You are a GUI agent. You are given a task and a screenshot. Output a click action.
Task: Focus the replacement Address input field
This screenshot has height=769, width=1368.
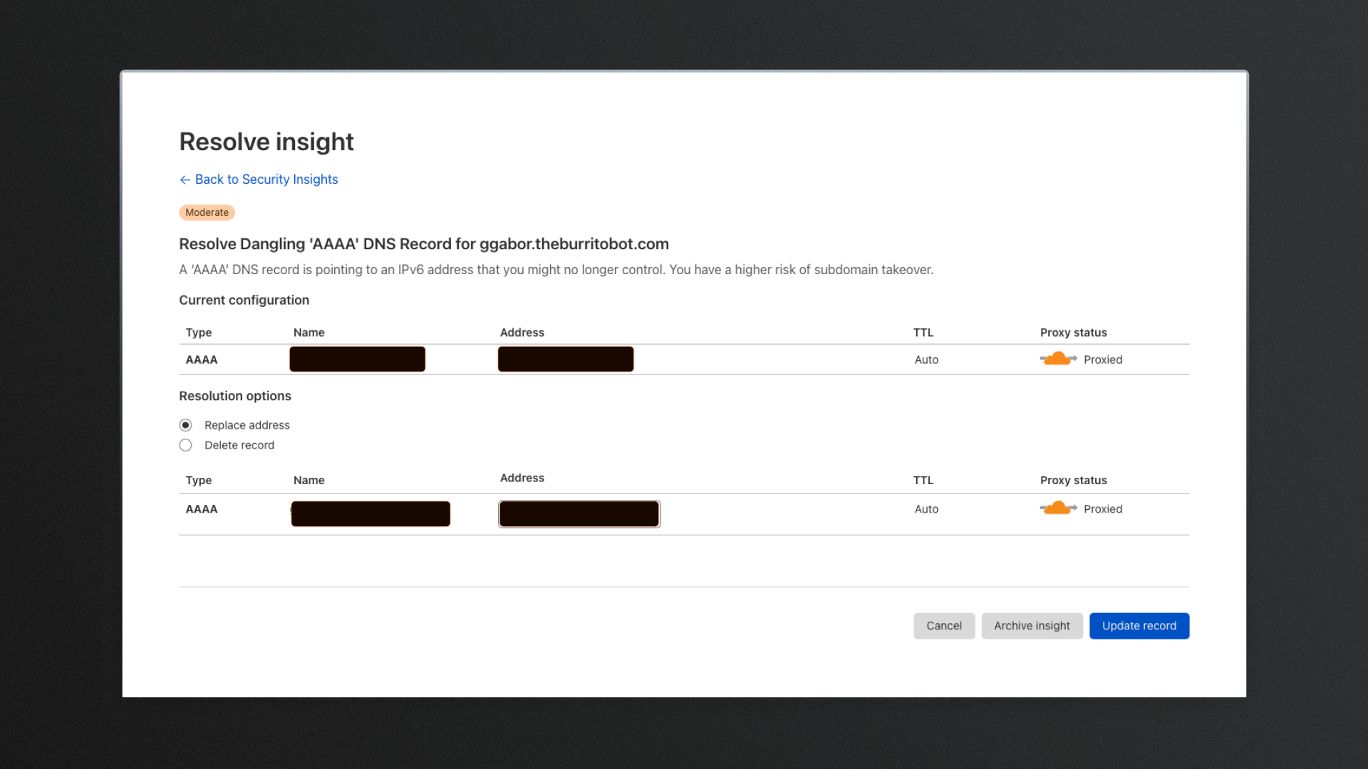[579, 514]
